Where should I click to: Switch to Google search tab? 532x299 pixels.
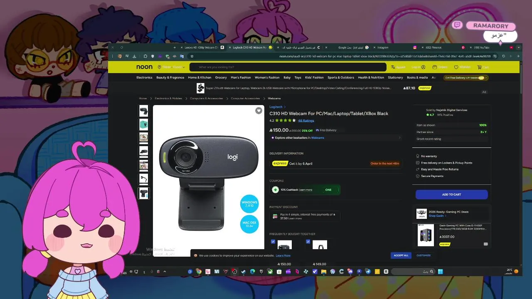coord(348,47)
